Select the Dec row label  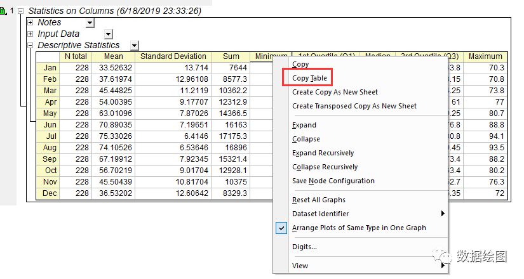pos(48,193)
